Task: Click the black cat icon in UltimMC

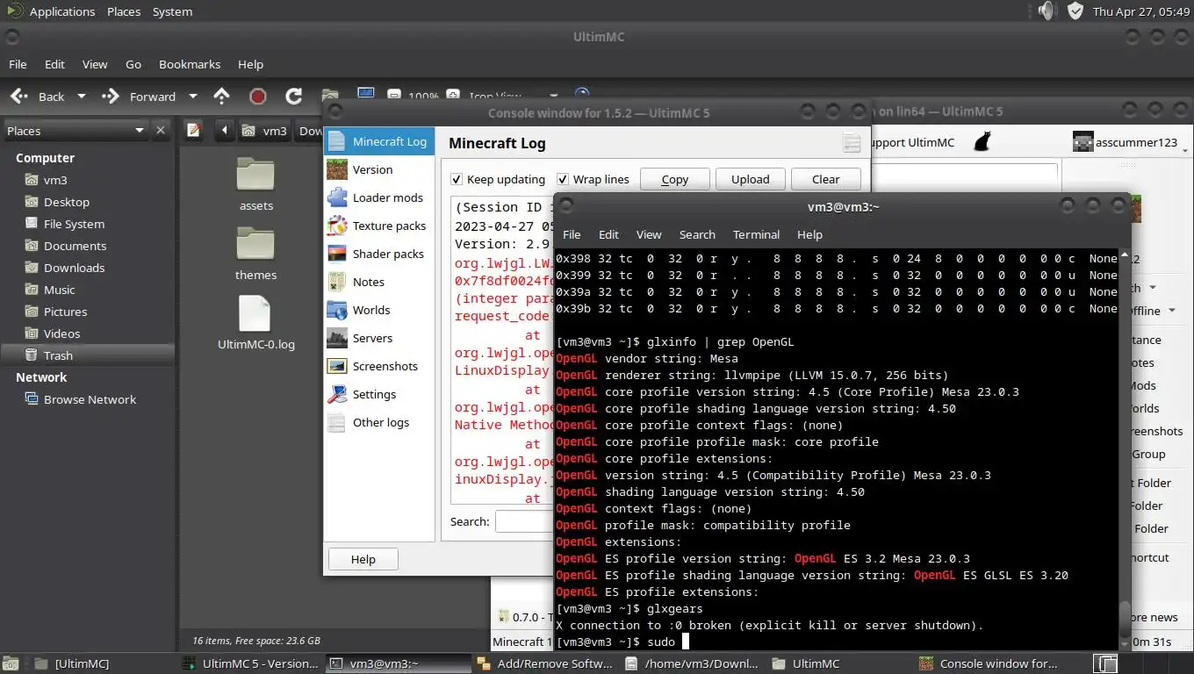Action: (982, 141)
